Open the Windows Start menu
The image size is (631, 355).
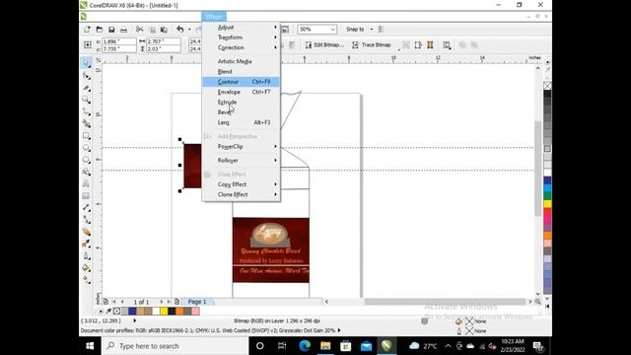[x=90, y=346]
